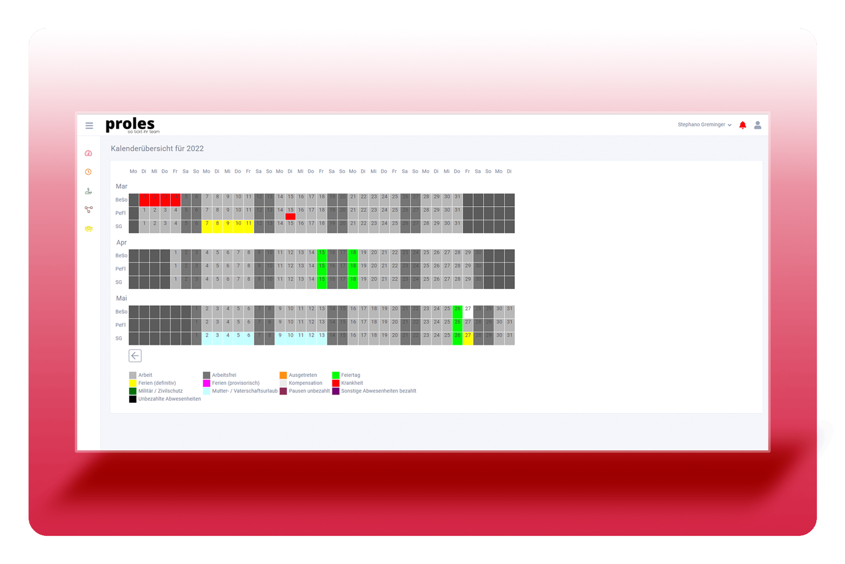
Task: Select BeSo's red sick day March 1
Action: point(144,200)
